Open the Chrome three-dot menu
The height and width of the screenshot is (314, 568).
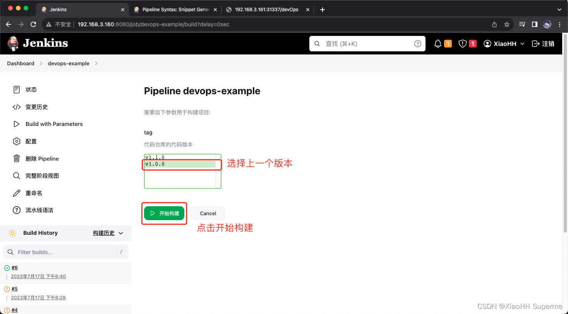click(x=559, y=24)
